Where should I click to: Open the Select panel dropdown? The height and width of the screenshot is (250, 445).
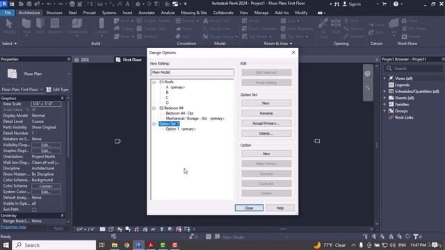pyautogui.click(x=9, y=44)
